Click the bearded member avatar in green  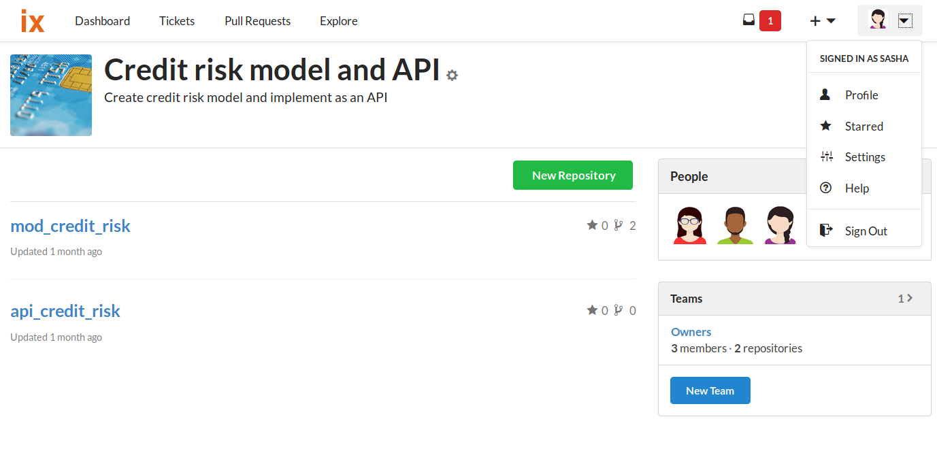735,226
